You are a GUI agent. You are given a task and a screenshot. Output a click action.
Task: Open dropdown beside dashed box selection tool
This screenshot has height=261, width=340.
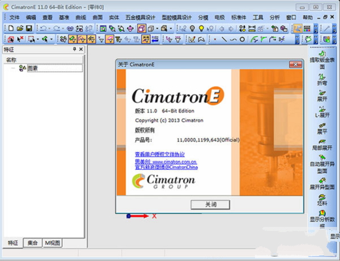point(37,39)
